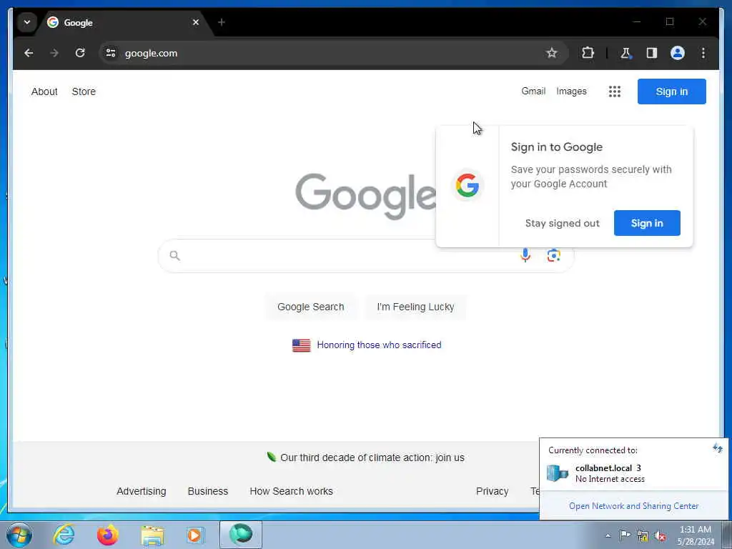732x549 pixels.
Task: Open the Privacy footer link
Action: [x=492, y=491]
